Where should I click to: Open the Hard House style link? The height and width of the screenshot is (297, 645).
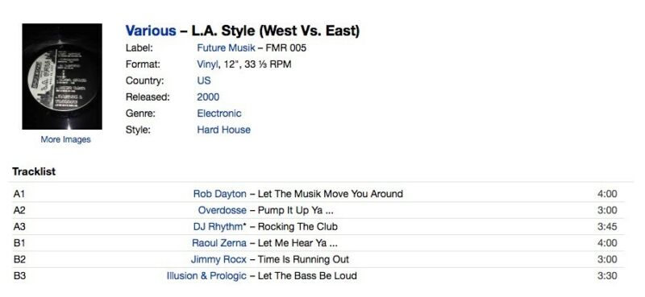(223, 130)
